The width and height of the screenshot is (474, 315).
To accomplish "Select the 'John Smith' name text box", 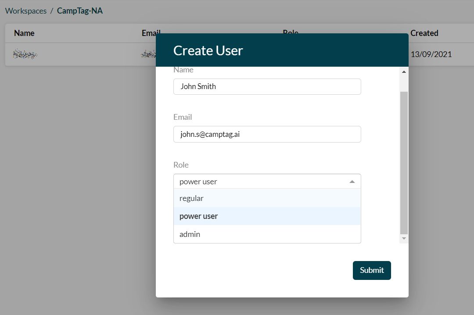I will click(267, 86).
